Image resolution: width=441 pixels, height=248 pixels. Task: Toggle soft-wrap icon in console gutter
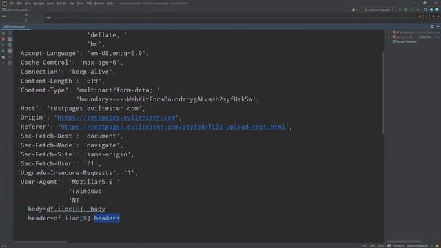point(10,34)
